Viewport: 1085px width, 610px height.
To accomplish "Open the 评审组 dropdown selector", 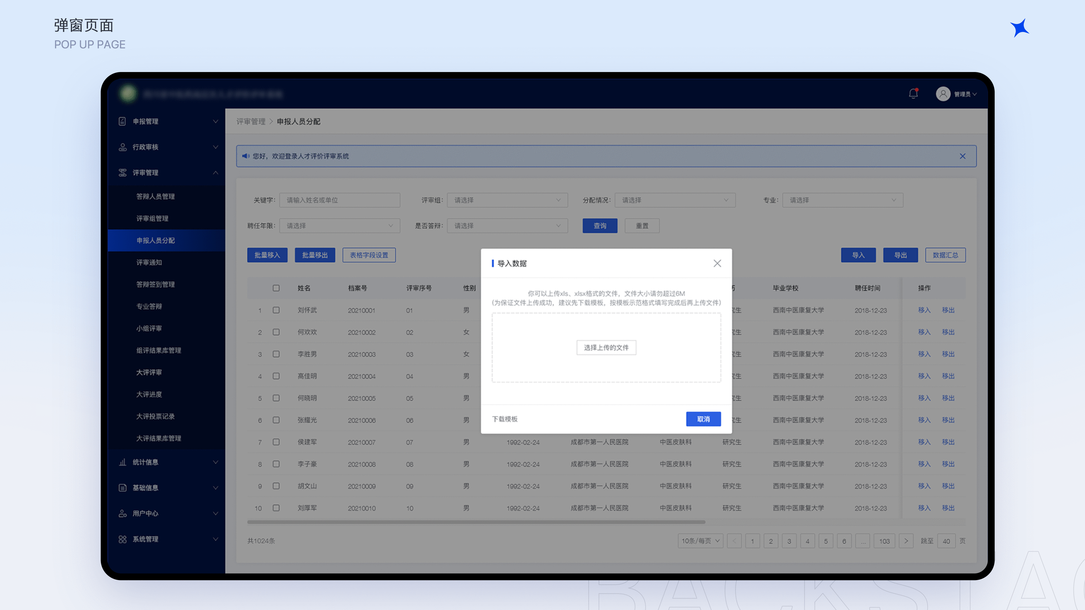I will point(507,200).
